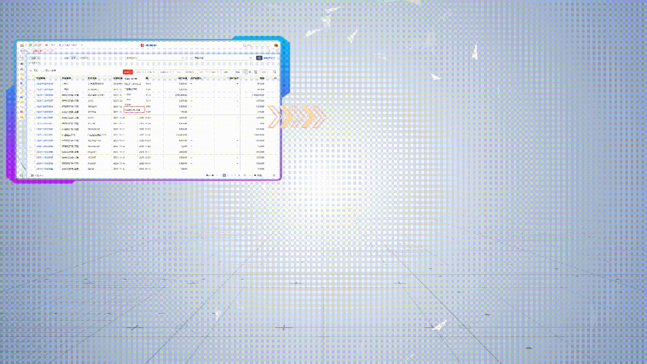Expand the top-left filter dropdown under the tabs
The width and height of the screenshot is (647, 364).
35,58
